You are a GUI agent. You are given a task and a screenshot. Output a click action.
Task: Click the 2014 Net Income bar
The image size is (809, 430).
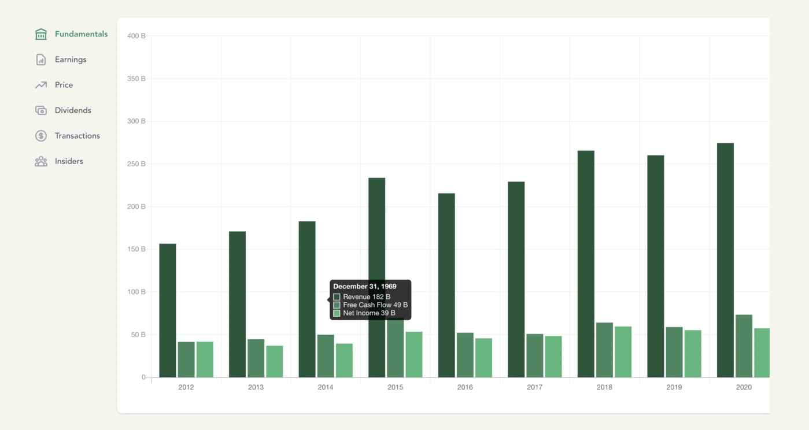344,361
